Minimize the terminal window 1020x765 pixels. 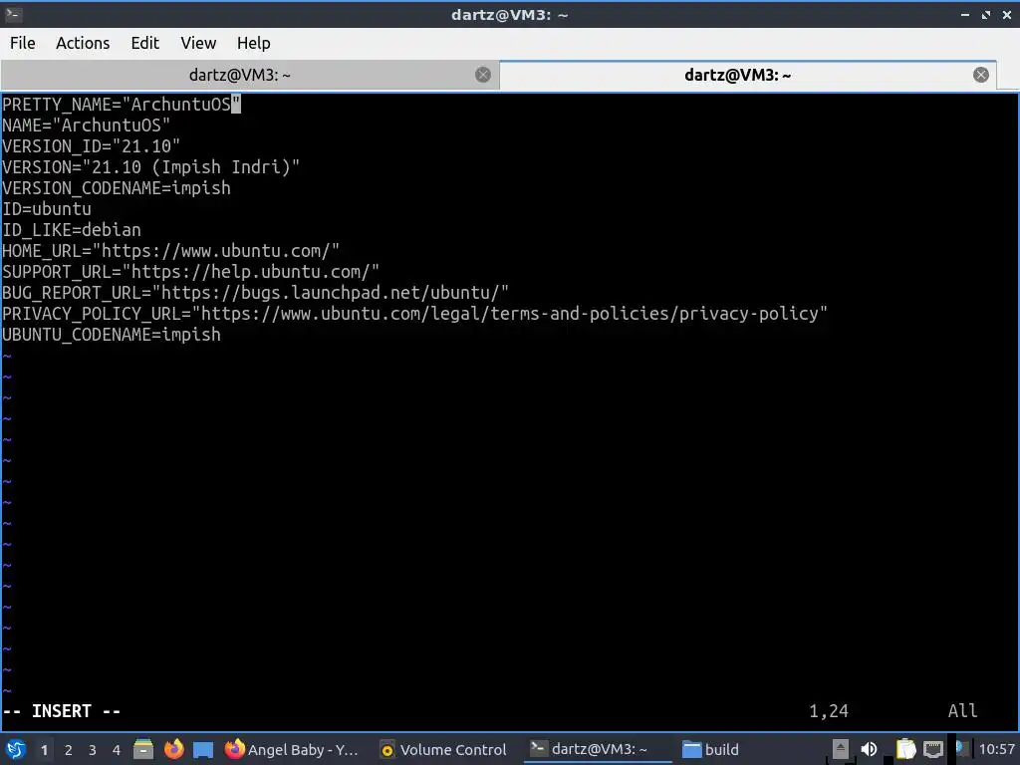pyautogui.click(x=965, y=14)
